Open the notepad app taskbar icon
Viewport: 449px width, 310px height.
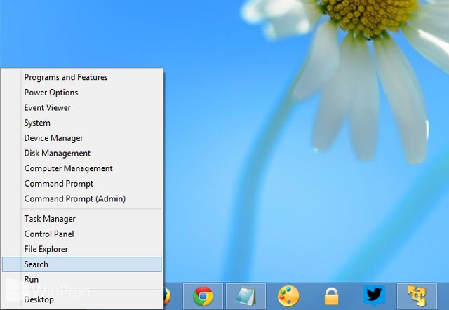coord(246,296)
